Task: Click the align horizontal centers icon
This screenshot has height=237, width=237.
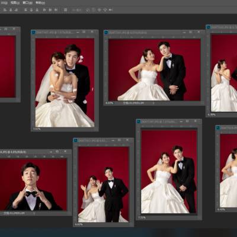Action: 11,10
